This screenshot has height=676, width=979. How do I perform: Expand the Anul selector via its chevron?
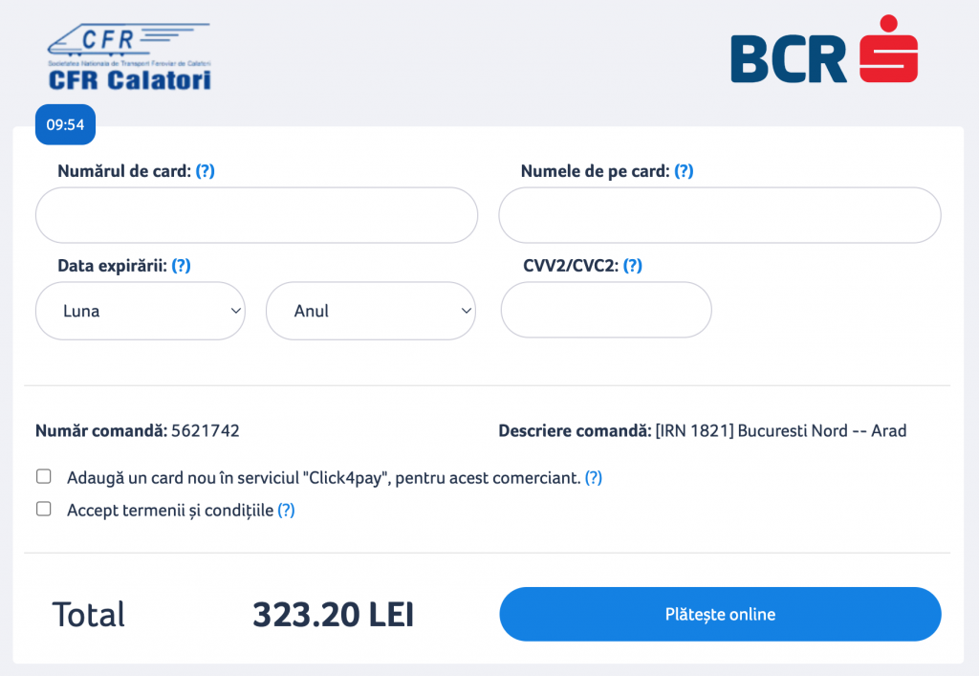pos(465,311)
